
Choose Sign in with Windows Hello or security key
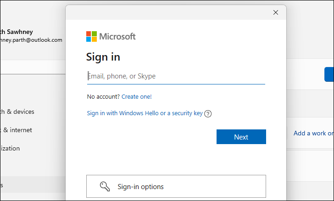tap(145, 113)
